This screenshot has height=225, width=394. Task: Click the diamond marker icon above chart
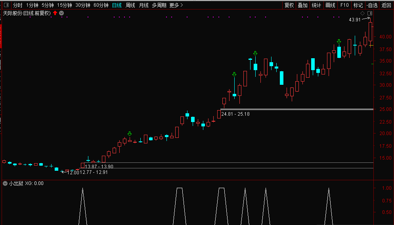[x=362, y=13]
